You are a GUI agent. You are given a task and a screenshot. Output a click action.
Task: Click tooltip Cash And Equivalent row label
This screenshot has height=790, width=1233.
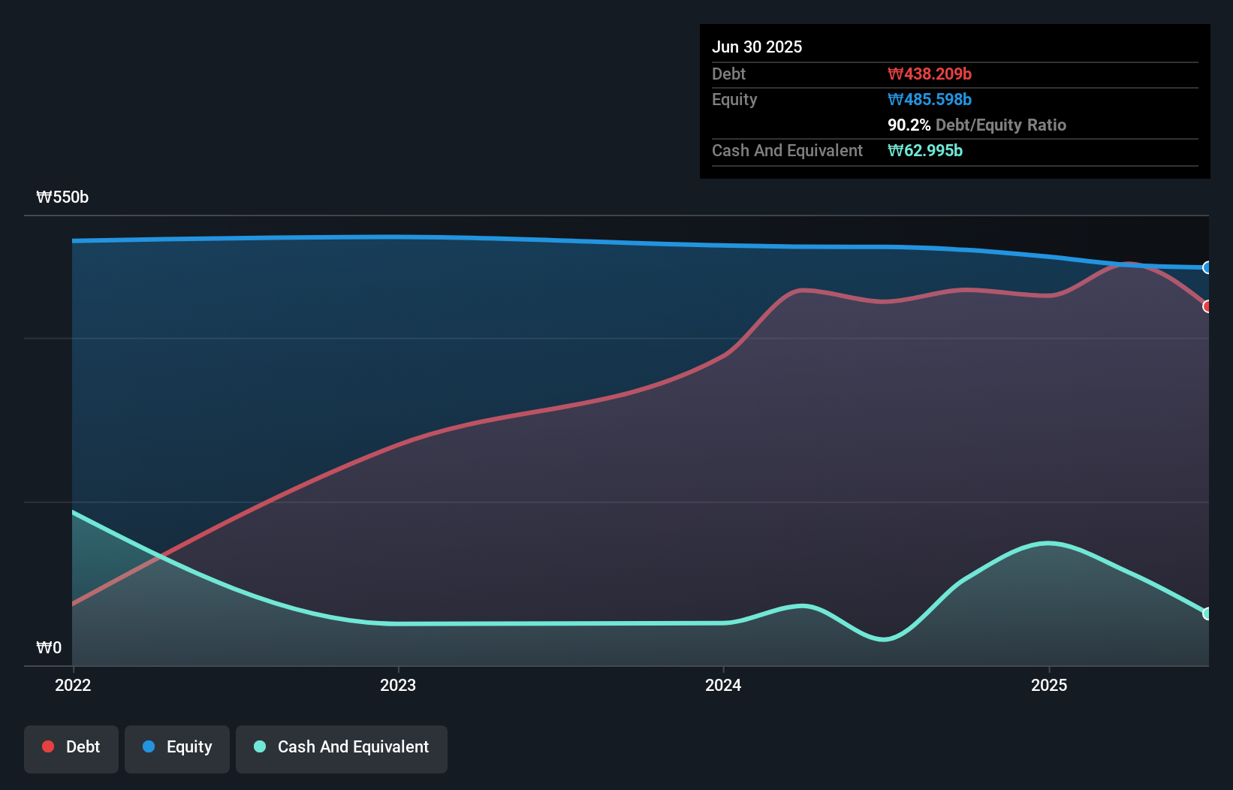click(787, 150)
